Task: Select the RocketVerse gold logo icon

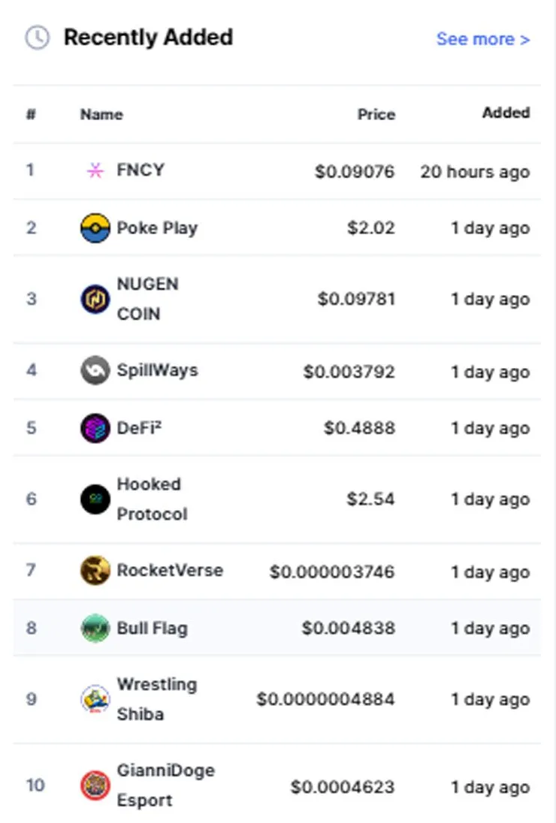Action: coord(95,571)
